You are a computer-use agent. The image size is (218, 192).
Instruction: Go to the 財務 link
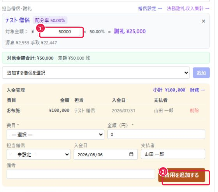197,90
